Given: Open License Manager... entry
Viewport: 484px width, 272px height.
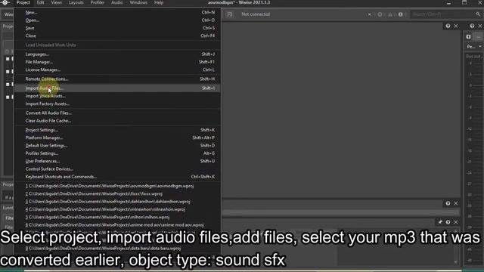Looking at the screenshot, I should click(x=117, y=70).
